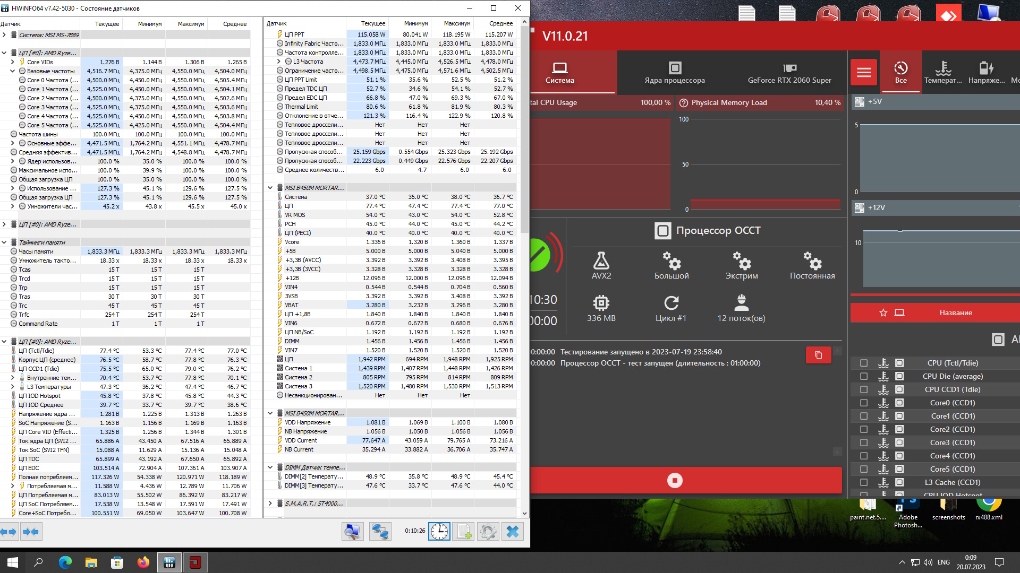Open Firefox from the Windows taskbar
The width and height of the screenshot is (1020, 573).
[x=143, y=562]
